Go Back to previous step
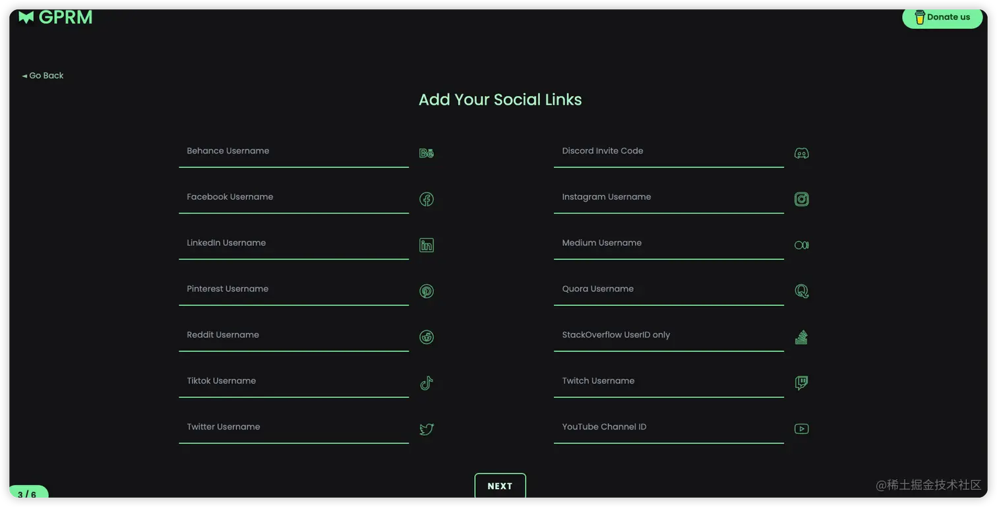This screenshot has height=507, width=997. click(43, 76)
